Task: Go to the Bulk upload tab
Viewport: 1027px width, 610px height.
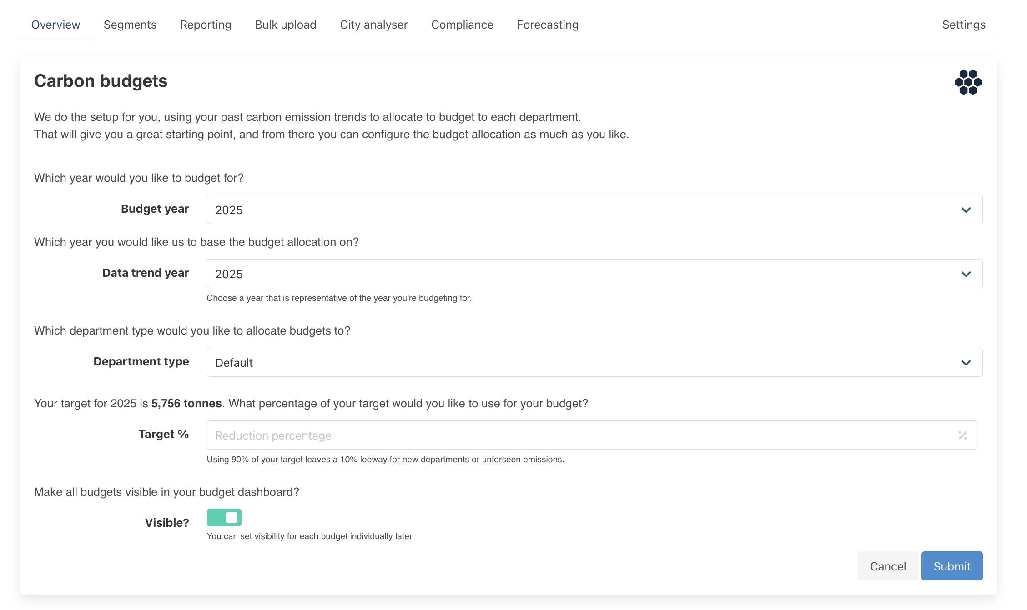Action: point(285,25)
